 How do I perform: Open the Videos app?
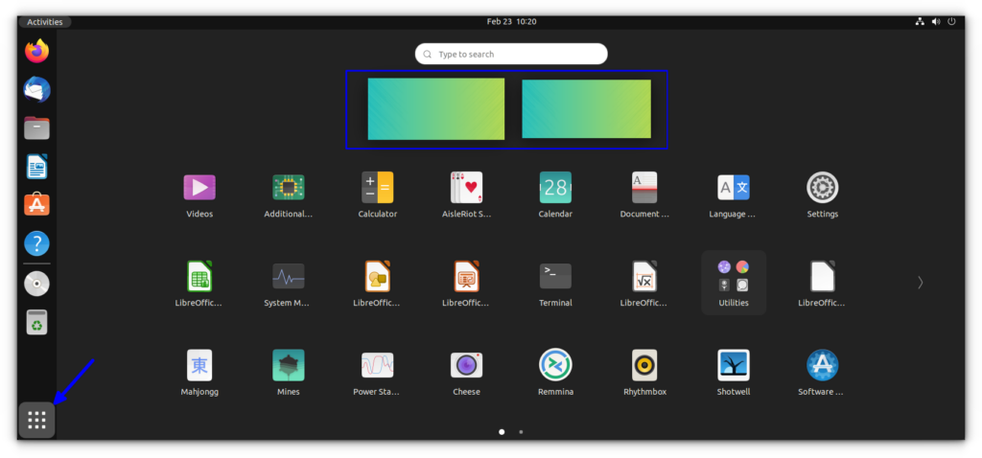[x=199, y=188]
